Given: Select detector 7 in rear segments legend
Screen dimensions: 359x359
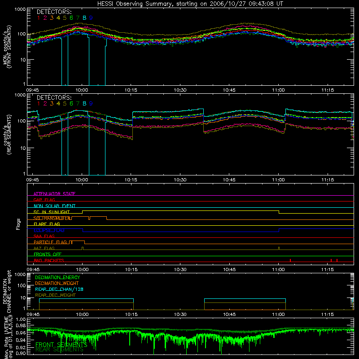Looking at the screenshot, I should pos(78,104).
